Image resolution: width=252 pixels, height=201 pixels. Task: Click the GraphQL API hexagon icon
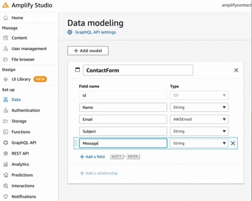click(6, 143)
